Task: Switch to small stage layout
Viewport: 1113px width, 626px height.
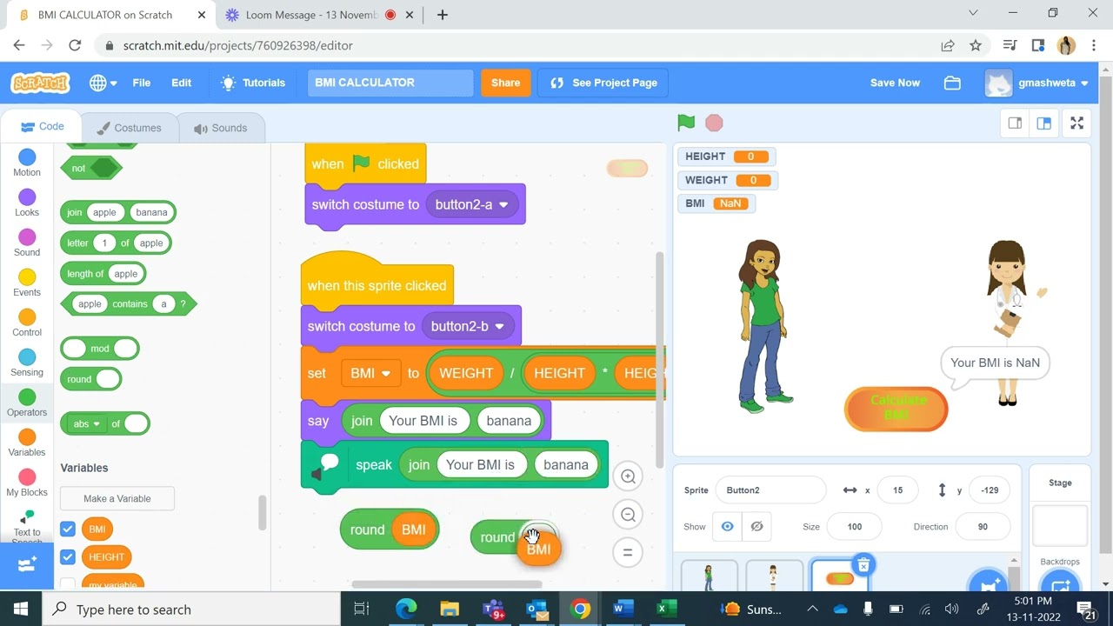Action: coord(1015,123)
